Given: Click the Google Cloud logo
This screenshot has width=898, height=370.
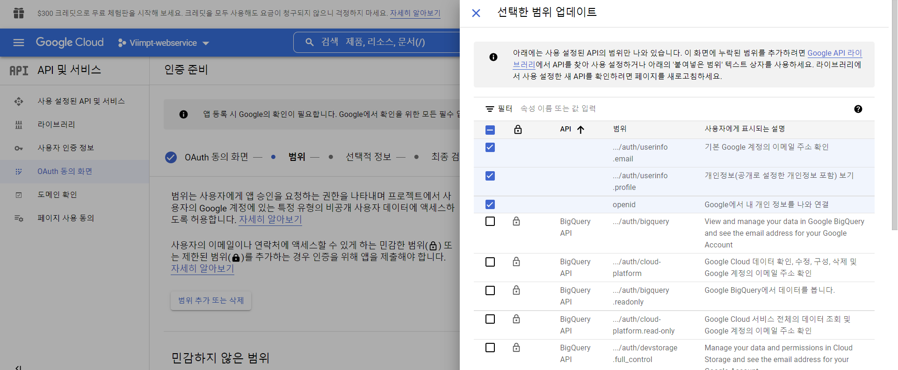Looking at the screenshot, I should click(x=70, y=42).
